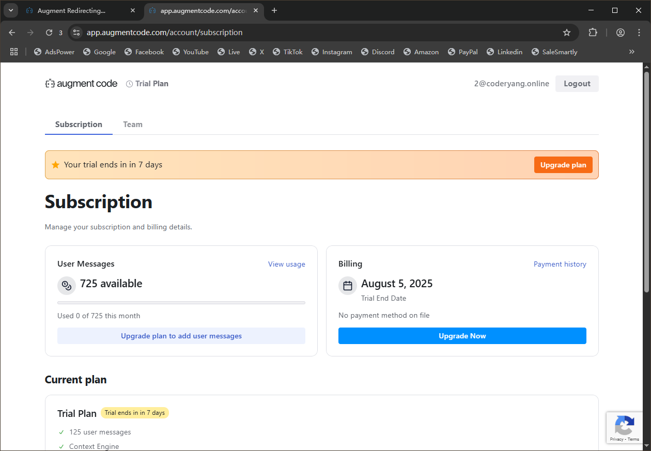Open the Google bookmark
The height and width of the screenshot is (451, 651).
(x=99, y=52)
